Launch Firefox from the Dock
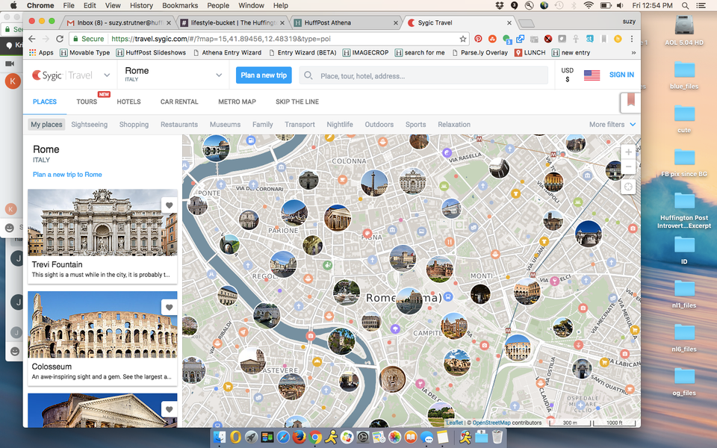Screen dimensions: 717x448 click(299, 438)
